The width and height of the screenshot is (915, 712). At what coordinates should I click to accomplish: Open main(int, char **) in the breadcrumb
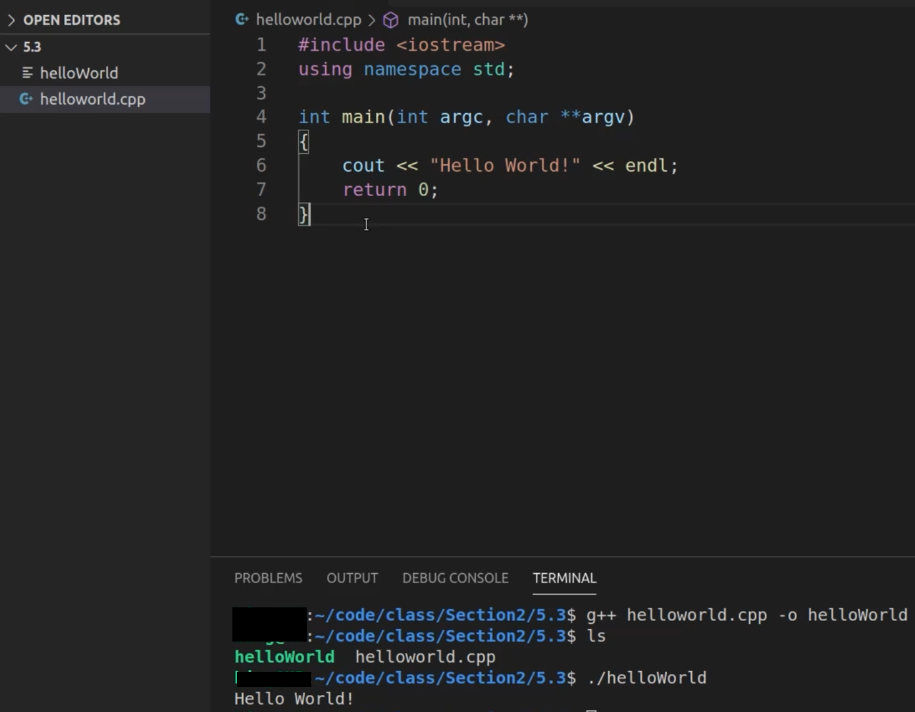pos(467,20)
